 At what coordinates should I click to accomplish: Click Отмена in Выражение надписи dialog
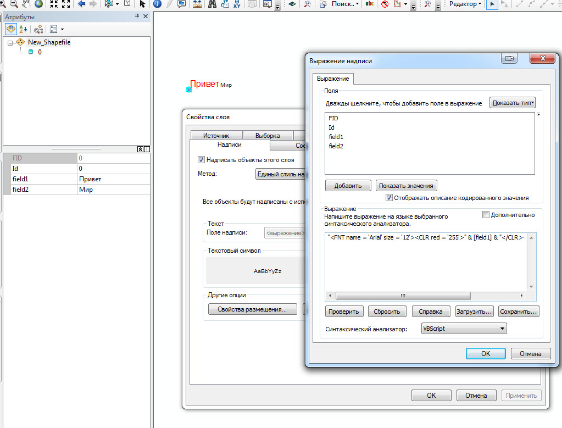[531, 353]
